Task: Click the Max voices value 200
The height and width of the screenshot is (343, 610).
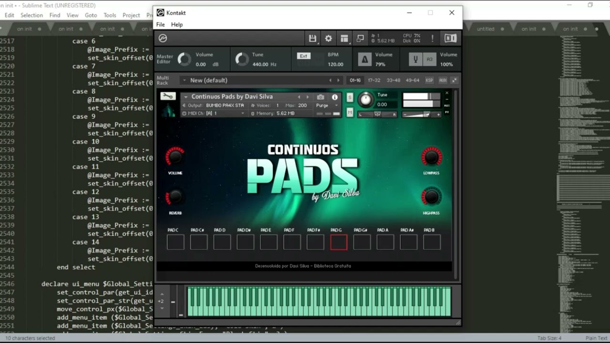Action: pyautogui.click(x=302, y=105)
